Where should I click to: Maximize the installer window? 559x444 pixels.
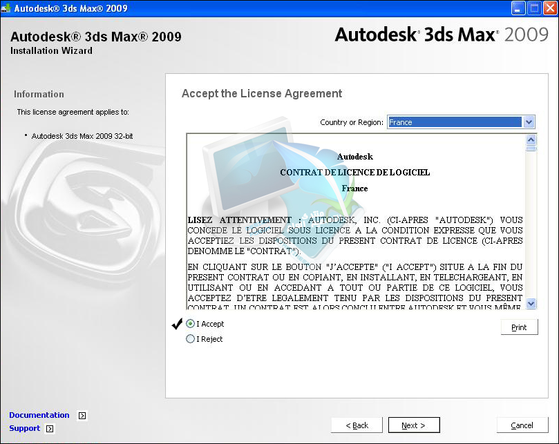tap(534, 8)
